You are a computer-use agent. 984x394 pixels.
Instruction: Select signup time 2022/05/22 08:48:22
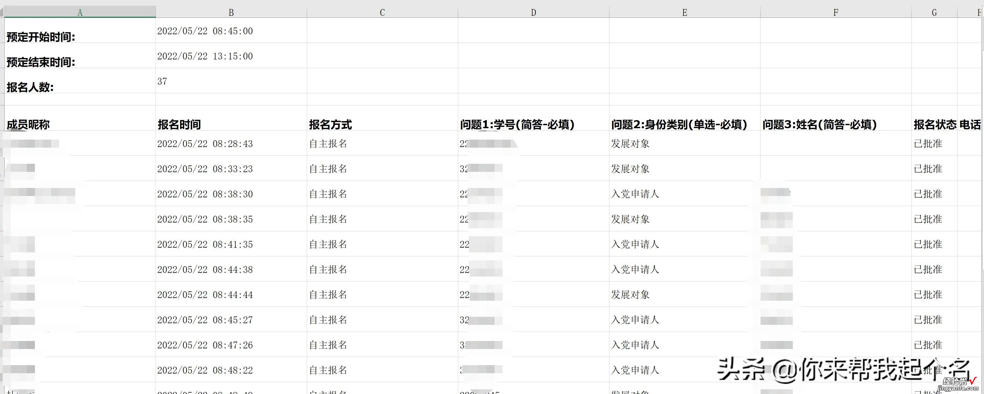click(231, 370)
